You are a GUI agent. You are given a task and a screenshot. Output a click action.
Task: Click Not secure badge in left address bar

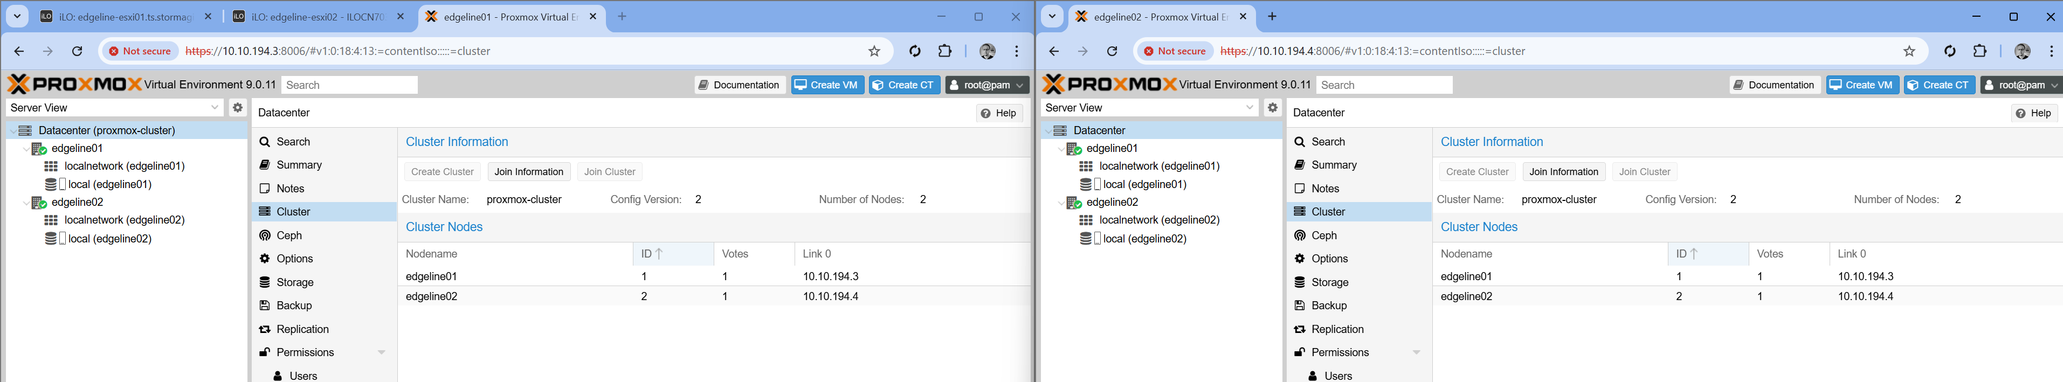(141, 51)
